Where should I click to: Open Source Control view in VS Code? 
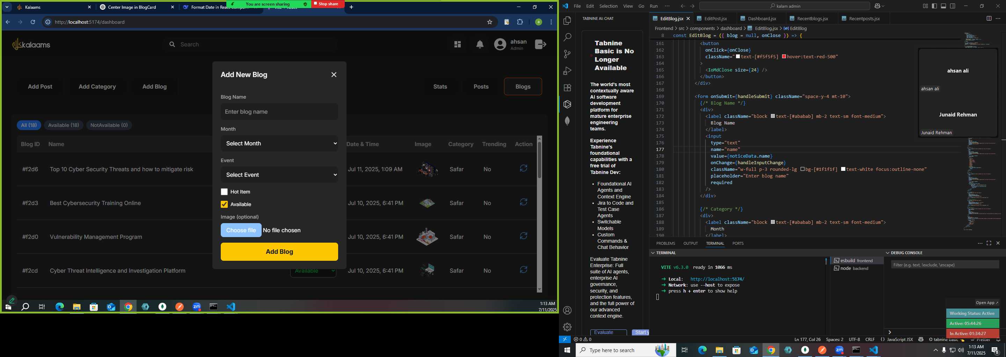click(x=567, y=54)
